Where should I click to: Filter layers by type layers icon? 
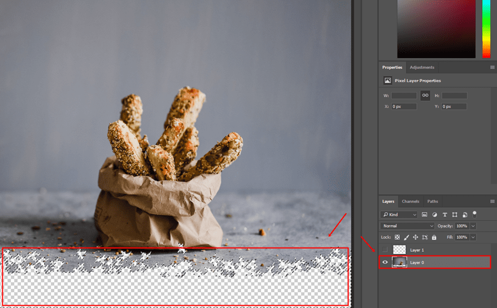pyautogui.click(x=444, y=214)
